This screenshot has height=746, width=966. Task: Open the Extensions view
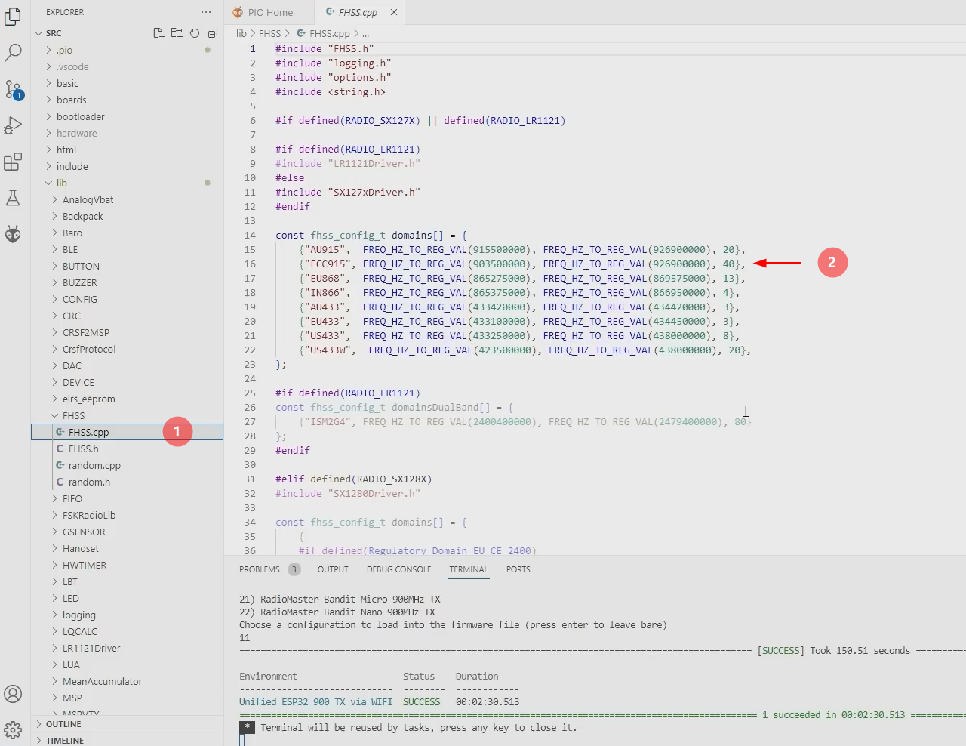pos(14,162)
